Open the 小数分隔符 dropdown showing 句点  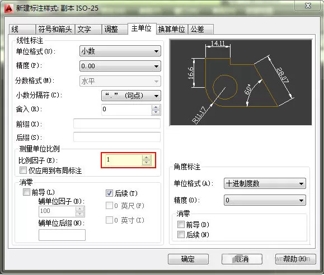click(x=131, y=96)
